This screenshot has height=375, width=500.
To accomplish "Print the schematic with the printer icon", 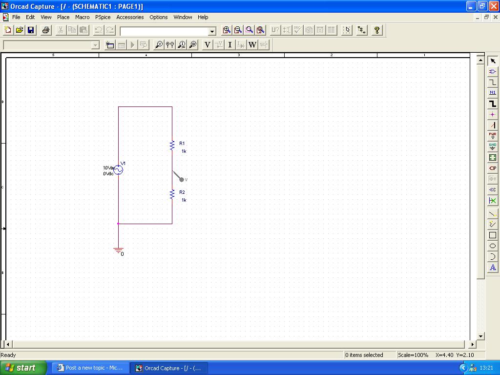I will (x=46, y=30).
